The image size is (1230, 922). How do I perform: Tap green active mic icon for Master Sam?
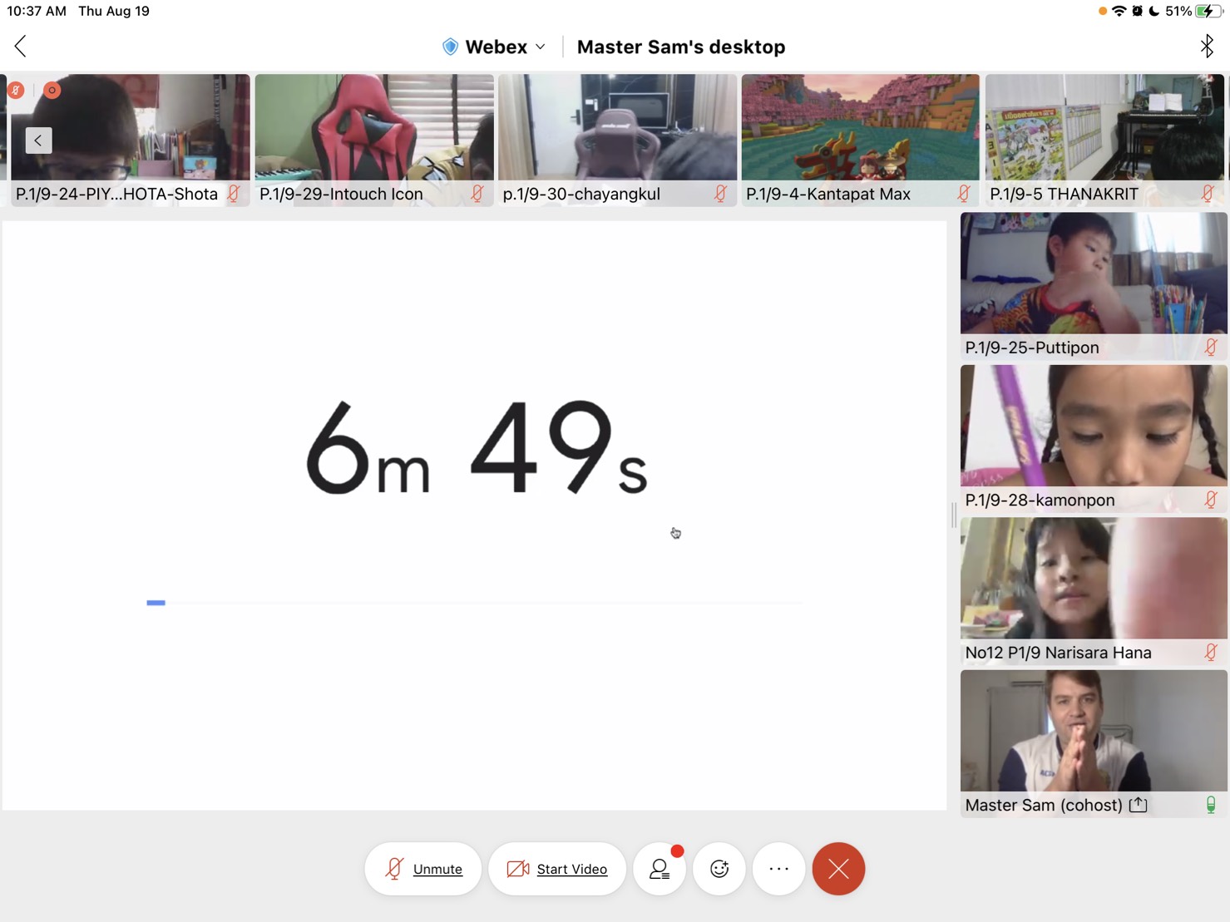tap(1211, 805)
